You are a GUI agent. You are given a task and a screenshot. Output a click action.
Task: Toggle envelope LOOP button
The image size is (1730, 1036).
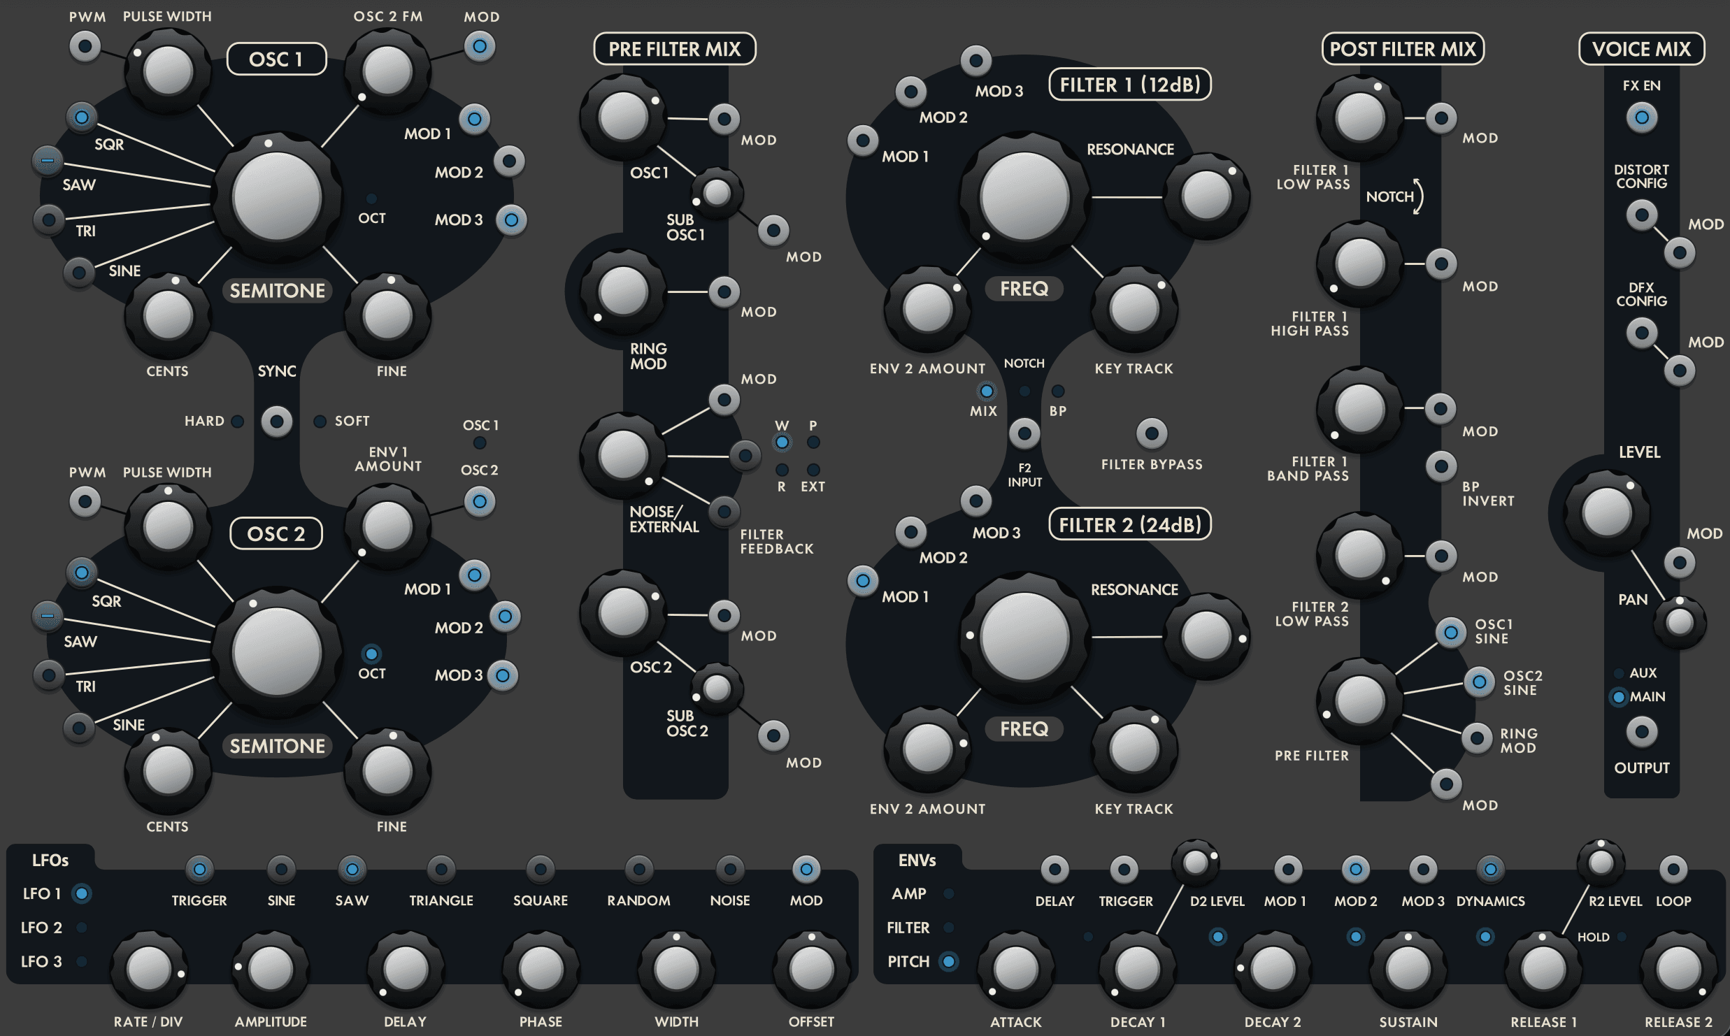tap(1673, 870)
